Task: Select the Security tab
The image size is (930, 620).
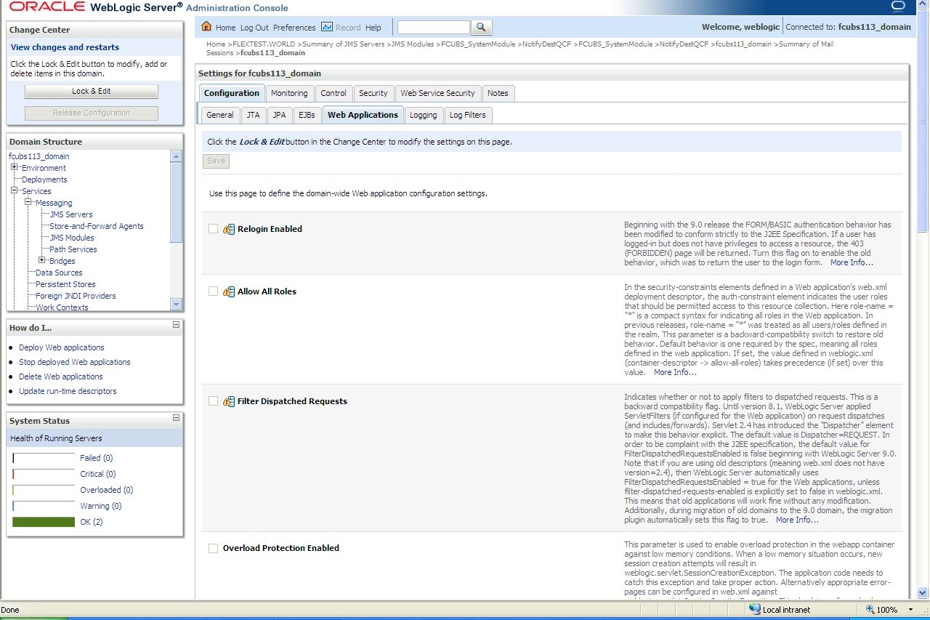Action: pos(373,93)
